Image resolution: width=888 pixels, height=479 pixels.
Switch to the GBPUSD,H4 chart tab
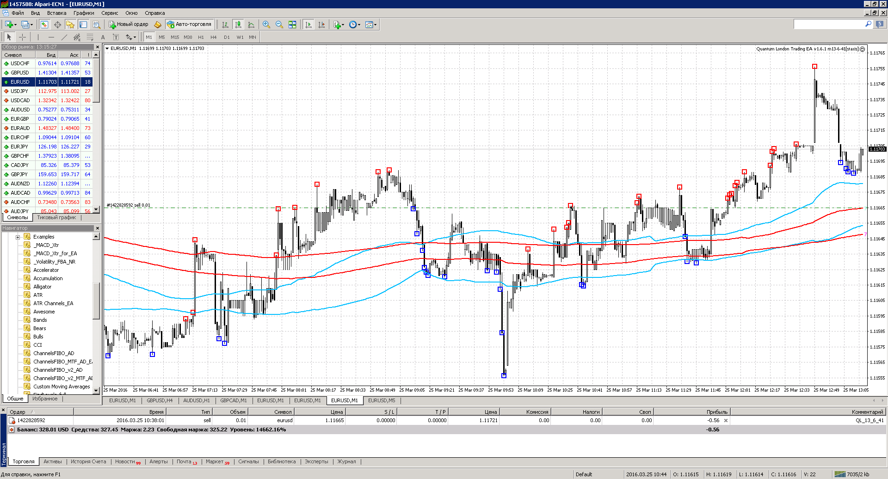coord(160,400)
